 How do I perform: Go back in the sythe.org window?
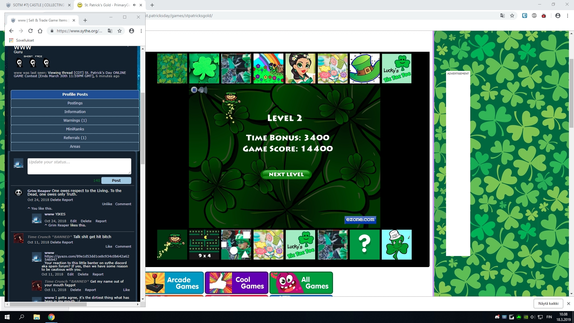(11, 31)
